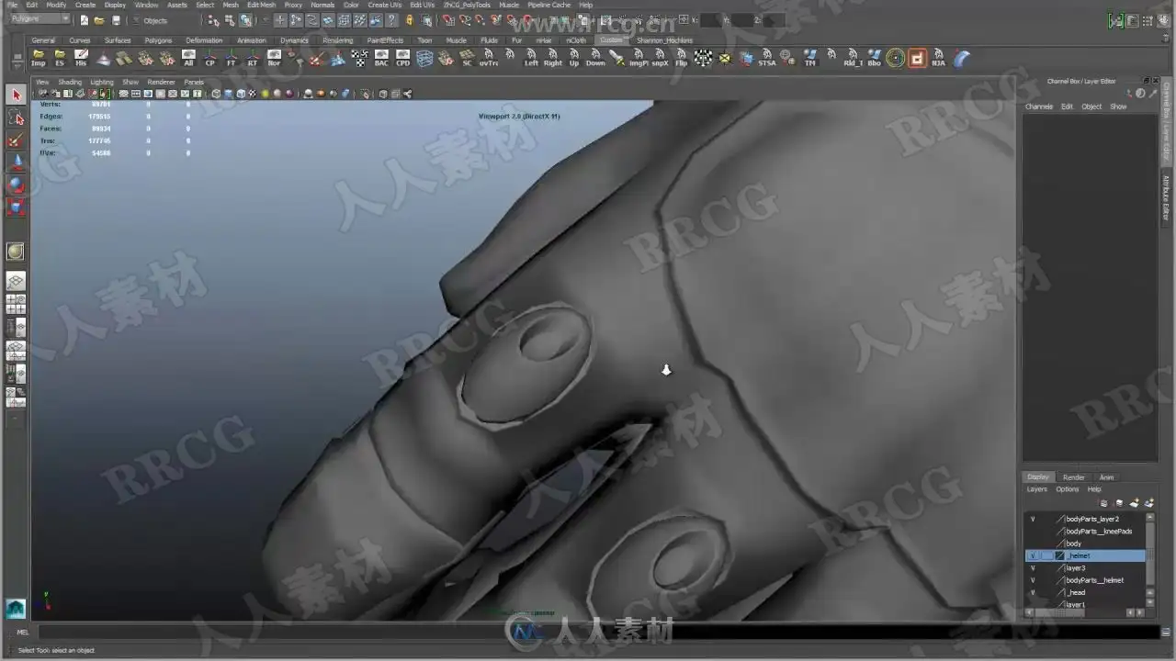Click the blue lattice cube shelf icon
Viewport: 1176px width, 661px height.
[x=424, y=58]
